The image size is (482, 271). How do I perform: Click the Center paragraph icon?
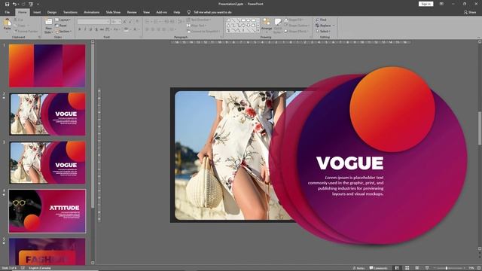153,29
